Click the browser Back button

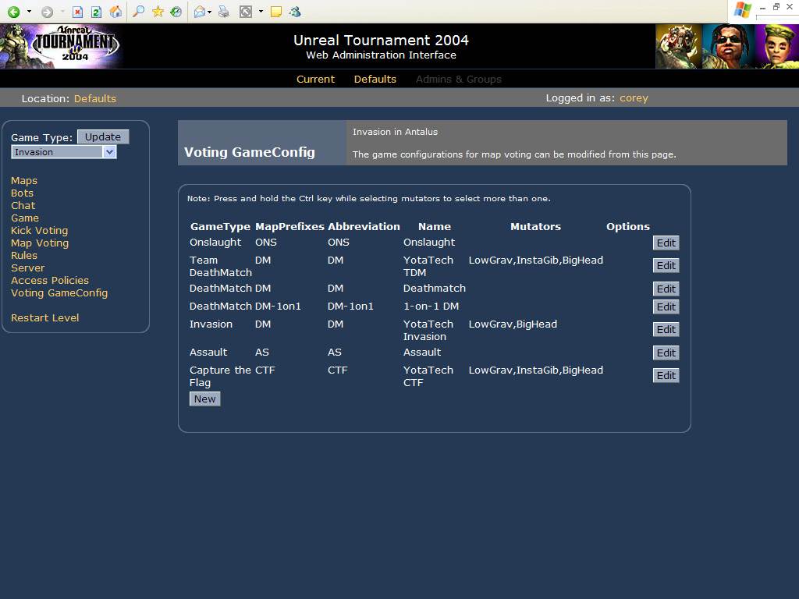pos(14,12)
